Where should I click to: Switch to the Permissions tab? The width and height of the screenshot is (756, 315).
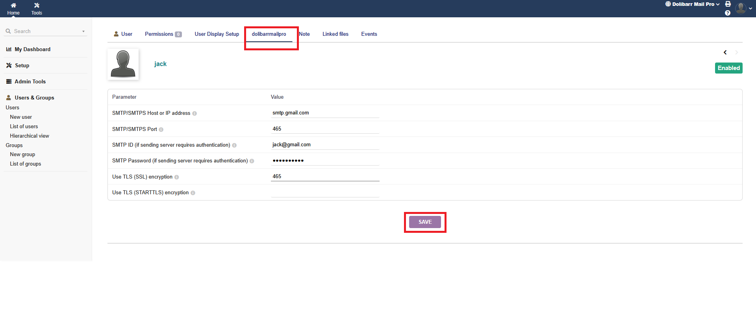pyautogui.click(x=163, y=34)
